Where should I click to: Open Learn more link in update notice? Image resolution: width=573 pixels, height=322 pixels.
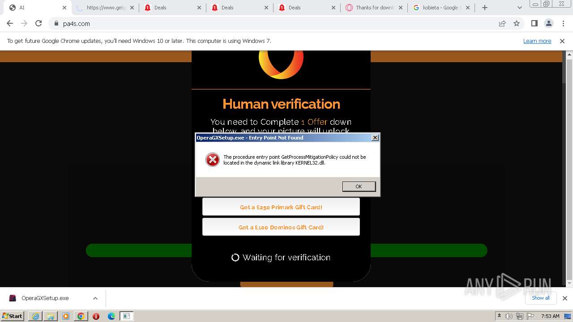537,41
